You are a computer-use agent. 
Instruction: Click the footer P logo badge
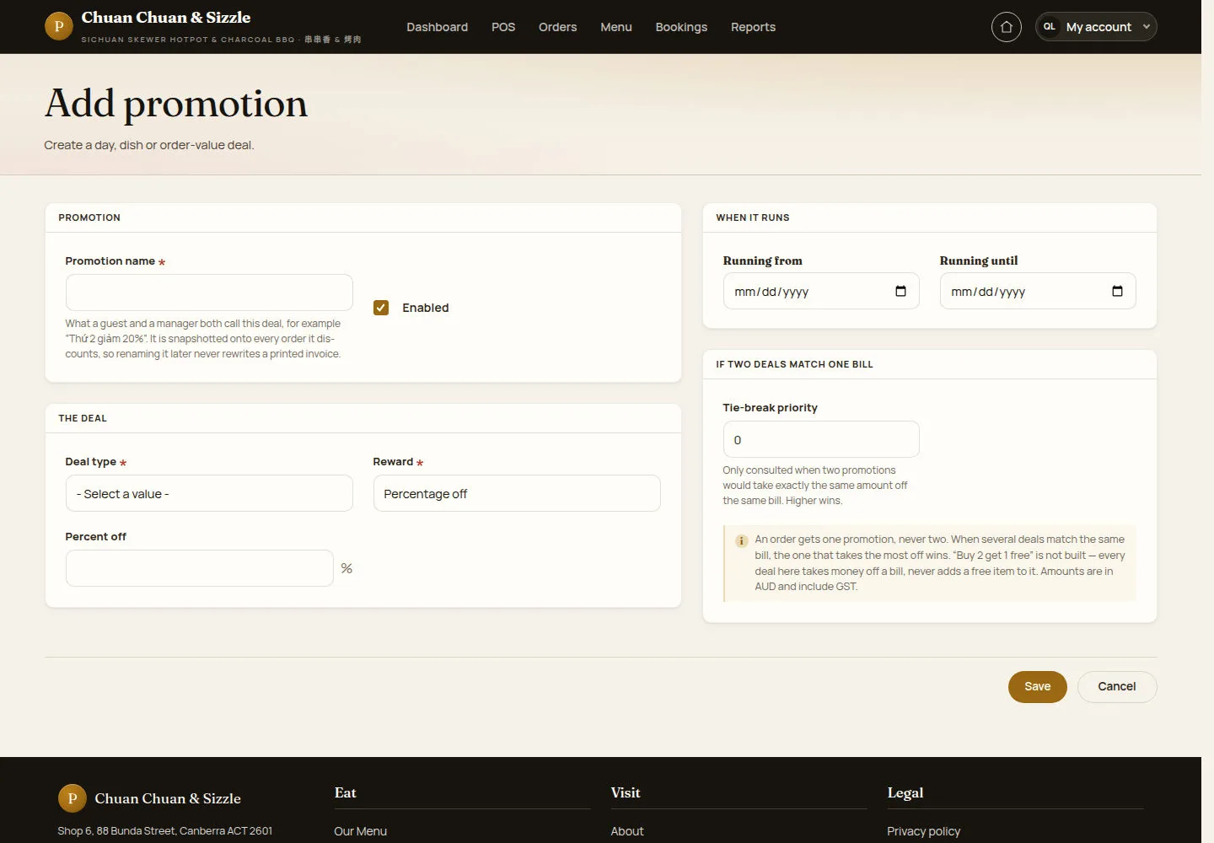click(x=72, y=797)
